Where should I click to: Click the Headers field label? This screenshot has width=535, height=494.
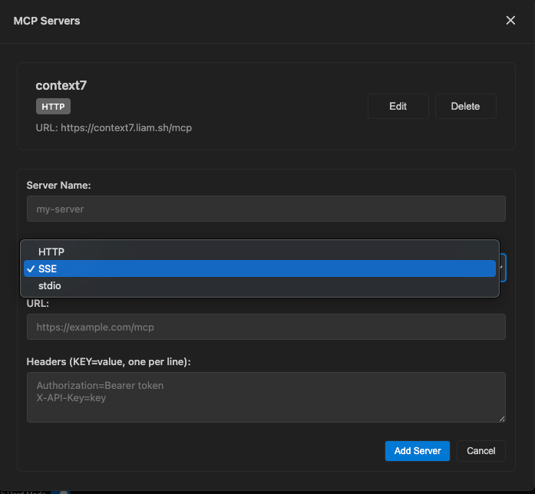click(108, 361)
